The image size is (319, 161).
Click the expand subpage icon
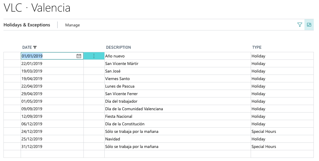coord(309,25)
